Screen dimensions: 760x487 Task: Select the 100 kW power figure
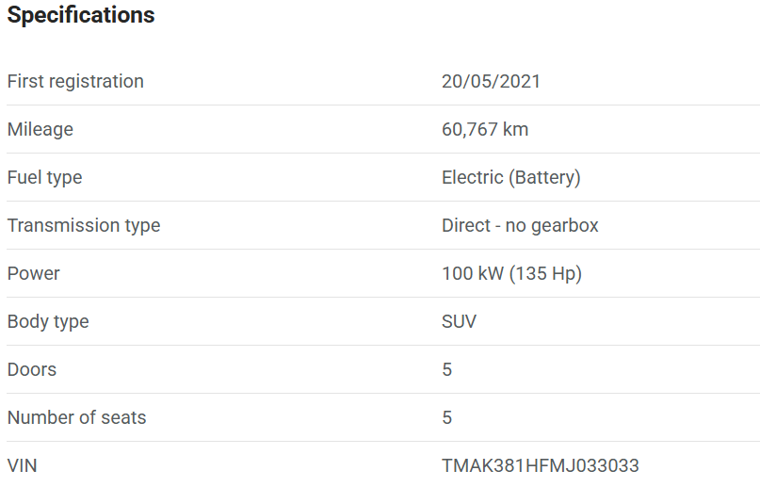tap(472, 273)
